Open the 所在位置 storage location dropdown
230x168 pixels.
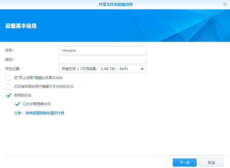tap(103, 69)
